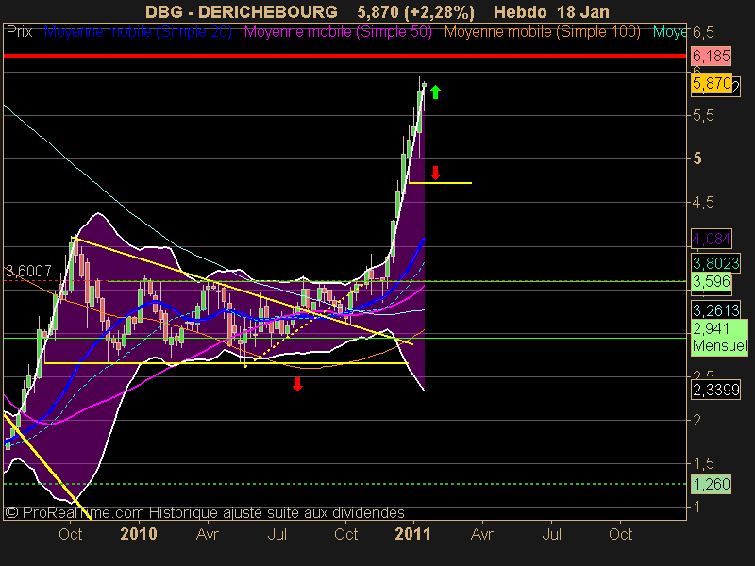Click the green up arrow beside the latest candle
The image size is (755, 566).
pos(435,92)
